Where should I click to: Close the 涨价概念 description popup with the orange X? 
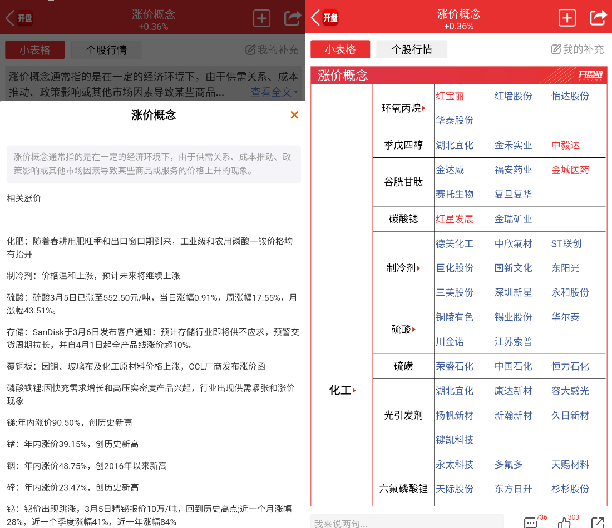(294, 115)
